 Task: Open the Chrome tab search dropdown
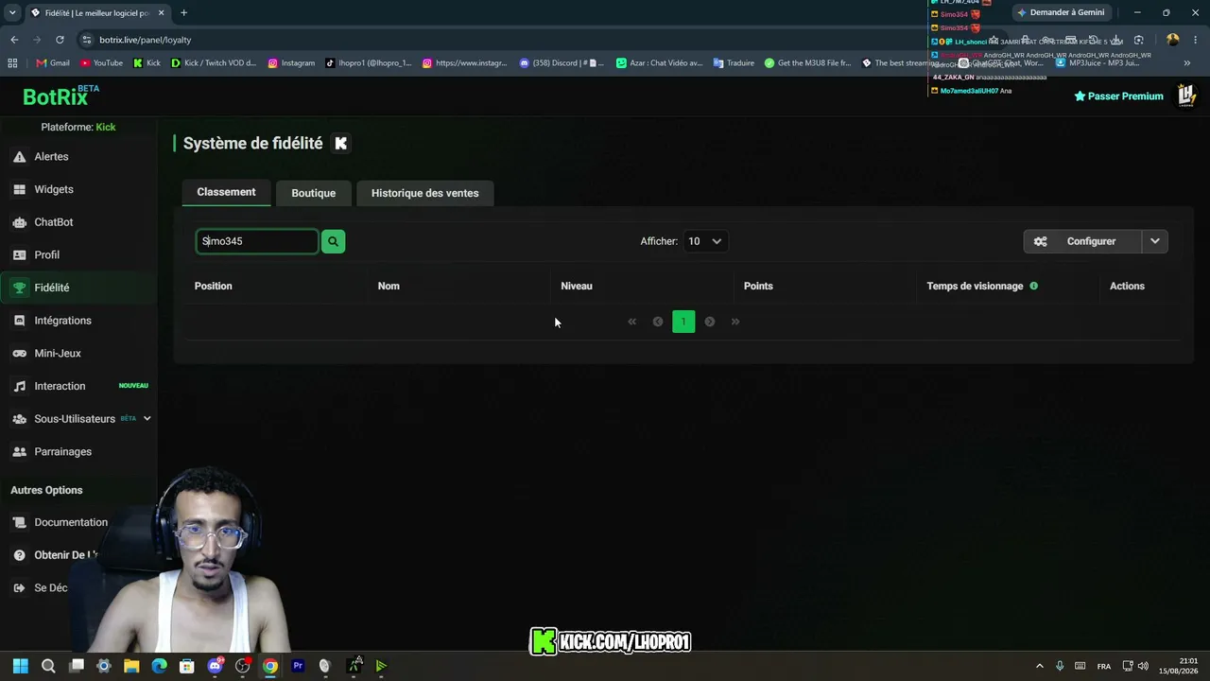[12, 12]
